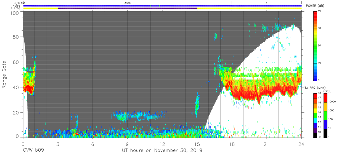The width and height of the screenshot is (339, 156).
Task: Click the 40 tick on the Range Gate axis
Action: coord(16,87)
